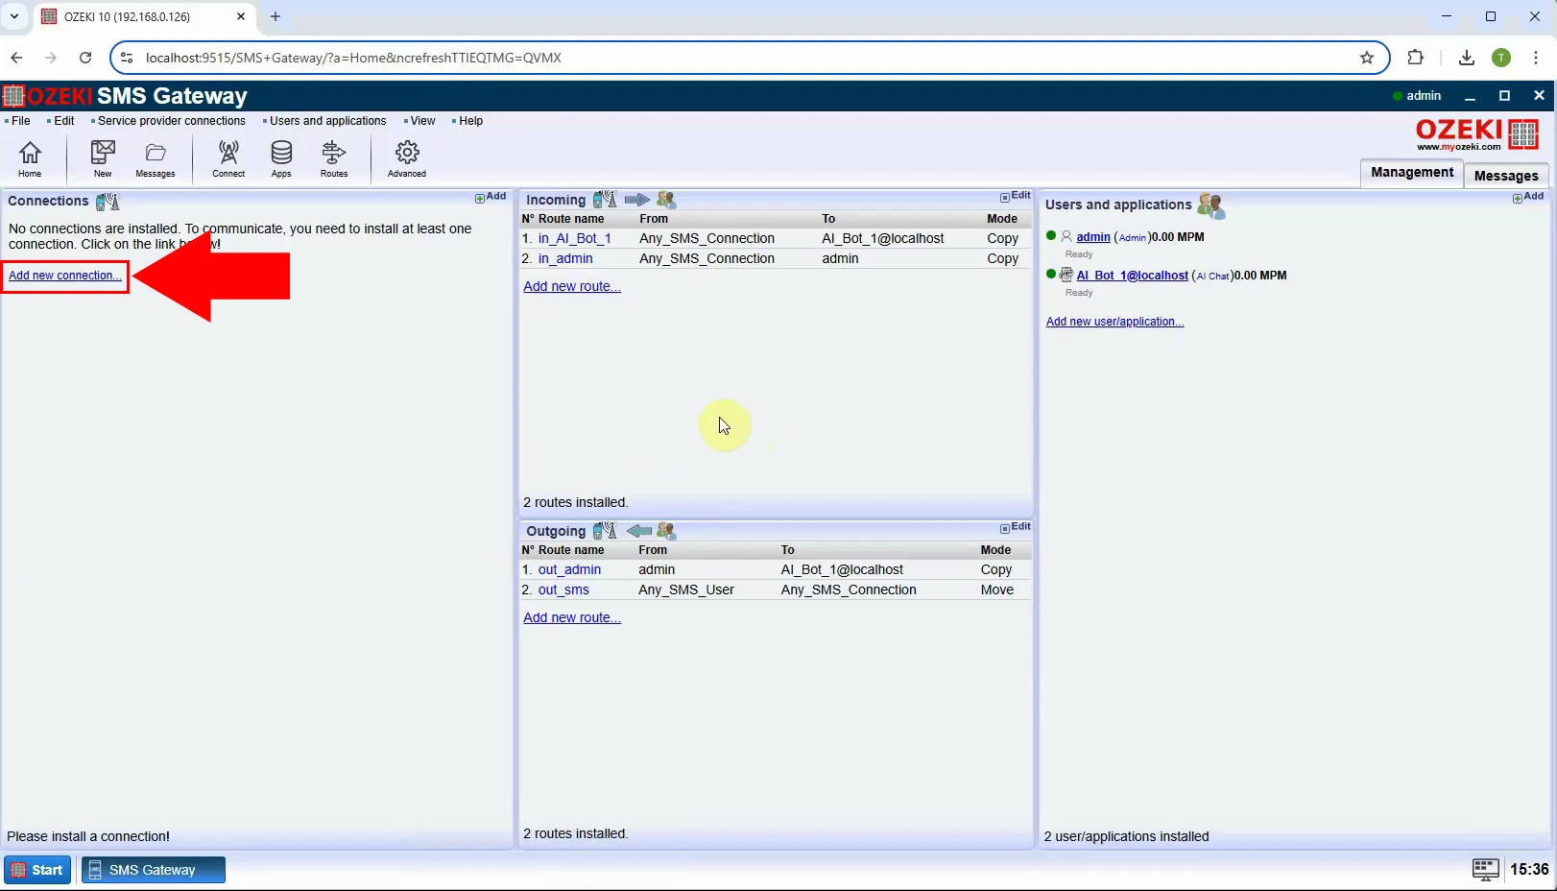Open the in_AI_Bot_1 route
Image resolution: width=1557 pixels, height=891 pixels.
tap(574, 238)
